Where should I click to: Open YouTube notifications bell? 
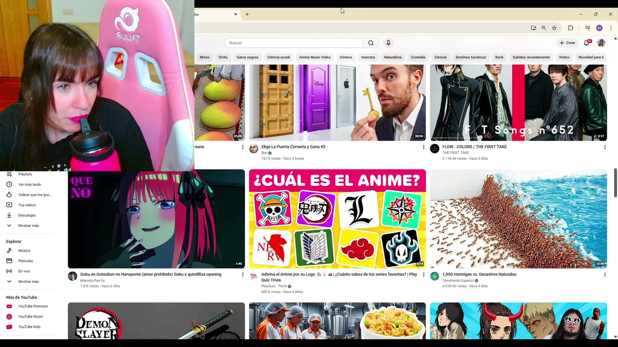click(587, 43)
